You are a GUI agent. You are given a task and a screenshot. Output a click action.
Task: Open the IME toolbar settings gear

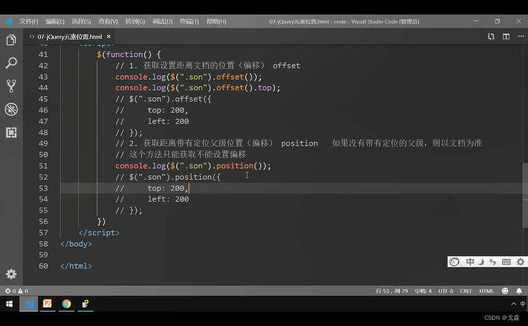click(521, 262)
